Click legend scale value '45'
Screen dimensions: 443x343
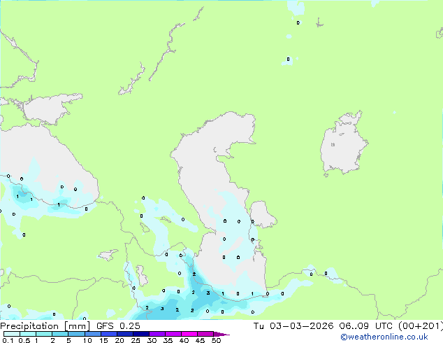pos(201,340)
